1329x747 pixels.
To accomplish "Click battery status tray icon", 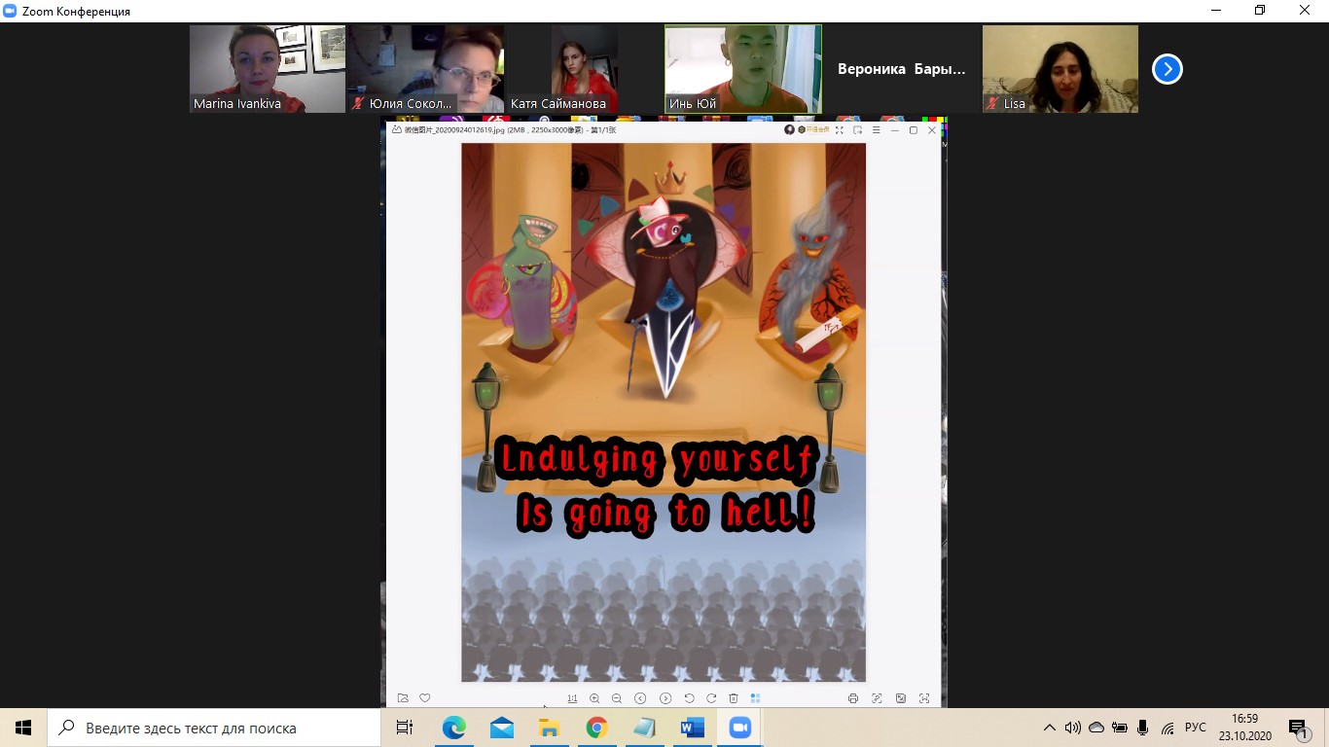I will tap(1120, 728).
